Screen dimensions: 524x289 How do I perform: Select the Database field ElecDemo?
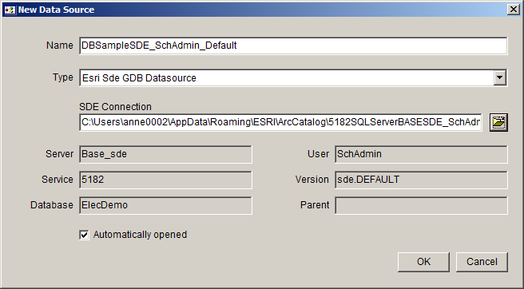pos(166,205)
